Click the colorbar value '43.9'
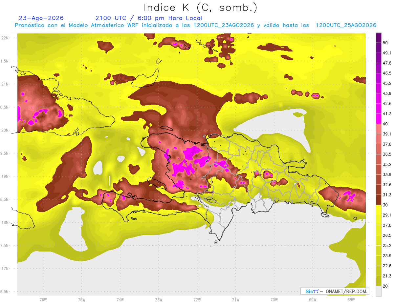 point(387,93)
